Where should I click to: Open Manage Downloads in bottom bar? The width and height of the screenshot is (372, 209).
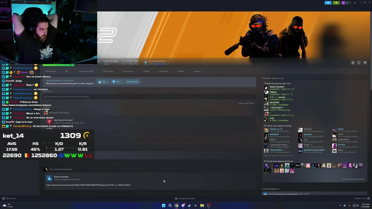(x=185, y=199)
